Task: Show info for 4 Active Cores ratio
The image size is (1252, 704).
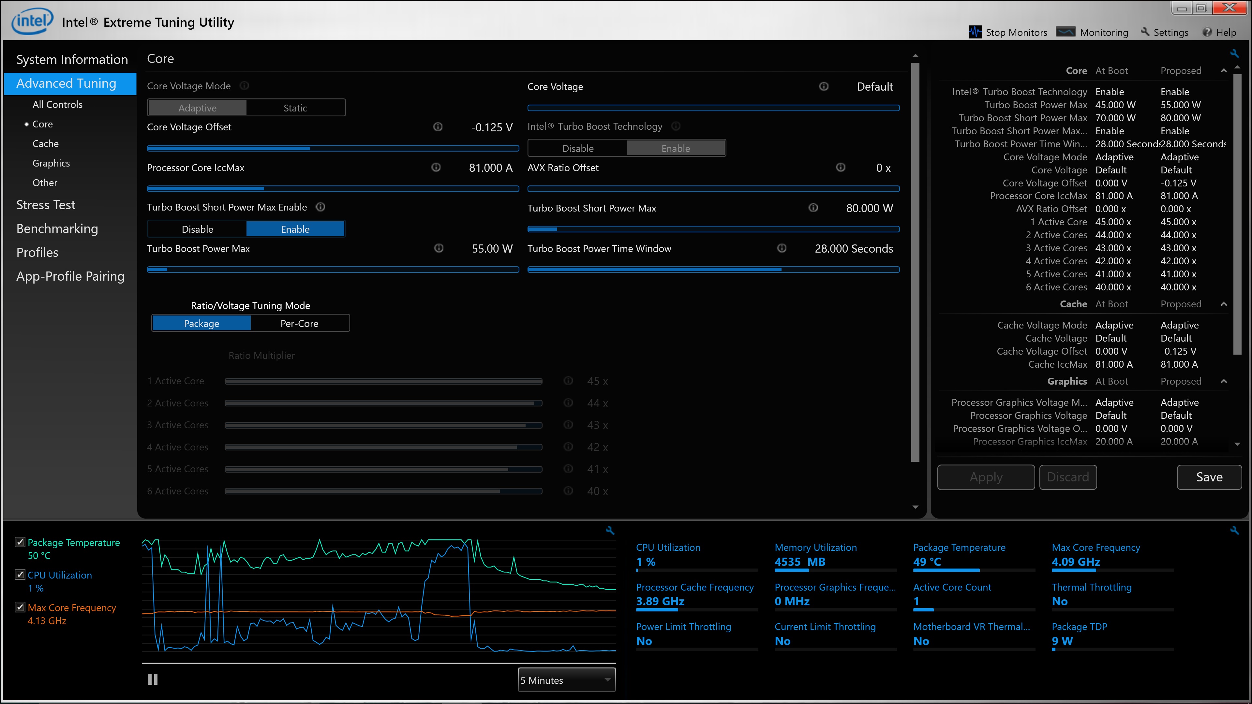Action: click(x=568, y=447)
